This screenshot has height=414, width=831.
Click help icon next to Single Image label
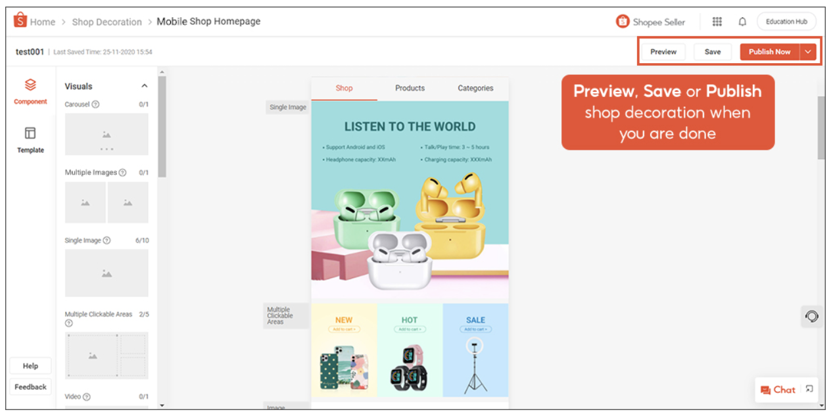[107, 241]
